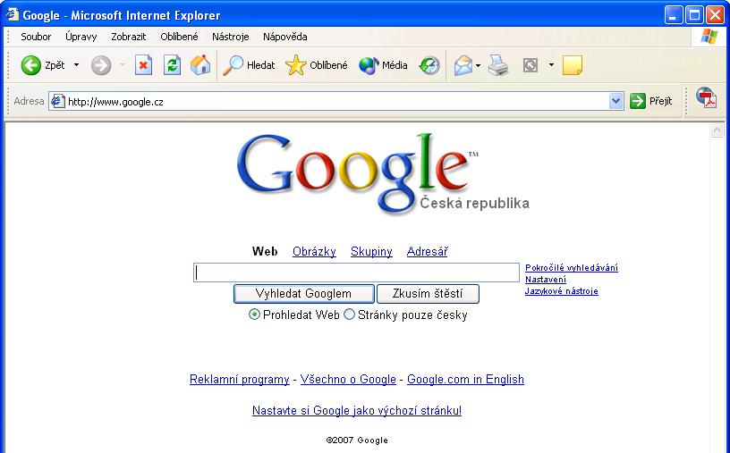This screenshot has width=730, height=453.
Task: Expand dropdown next to grey square icon
Action: coord(551,65)
